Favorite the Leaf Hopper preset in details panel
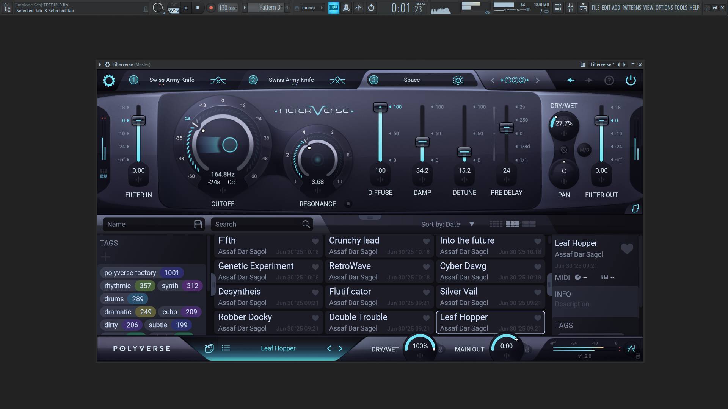The height and width of the screenshot is (409, 728). point(627,249)
